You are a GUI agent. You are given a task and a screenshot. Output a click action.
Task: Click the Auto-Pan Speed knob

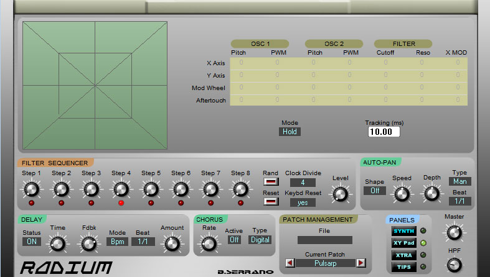coord(402,194)
